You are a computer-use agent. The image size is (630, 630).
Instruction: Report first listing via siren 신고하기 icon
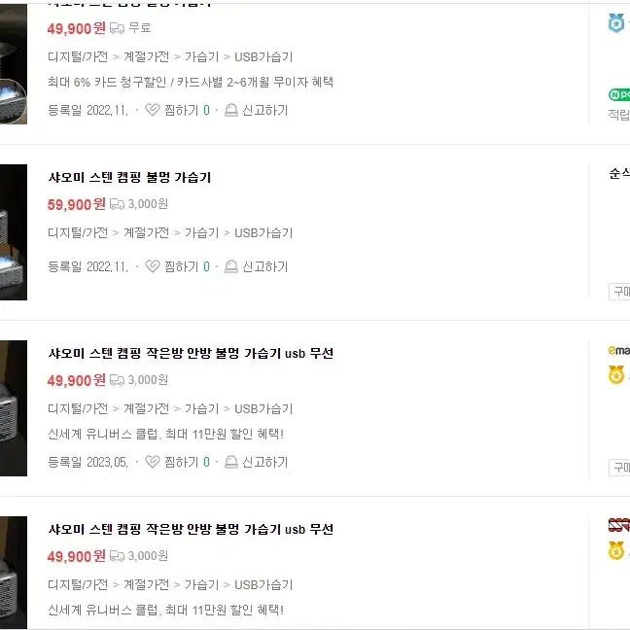tap(231, 109)
